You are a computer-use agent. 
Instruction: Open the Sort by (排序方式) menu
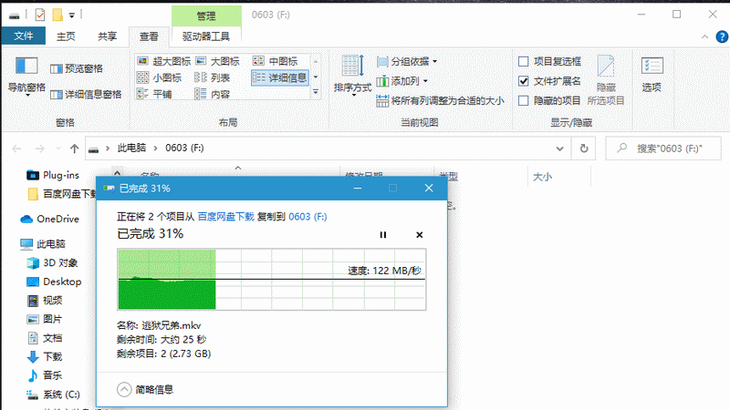tap(352, 76)
